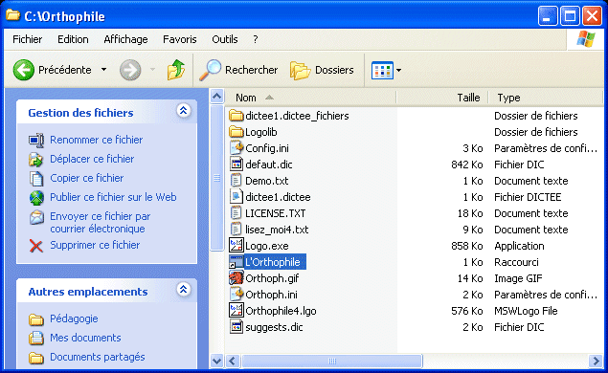Sort by the Type column header

tap(546, 98)
